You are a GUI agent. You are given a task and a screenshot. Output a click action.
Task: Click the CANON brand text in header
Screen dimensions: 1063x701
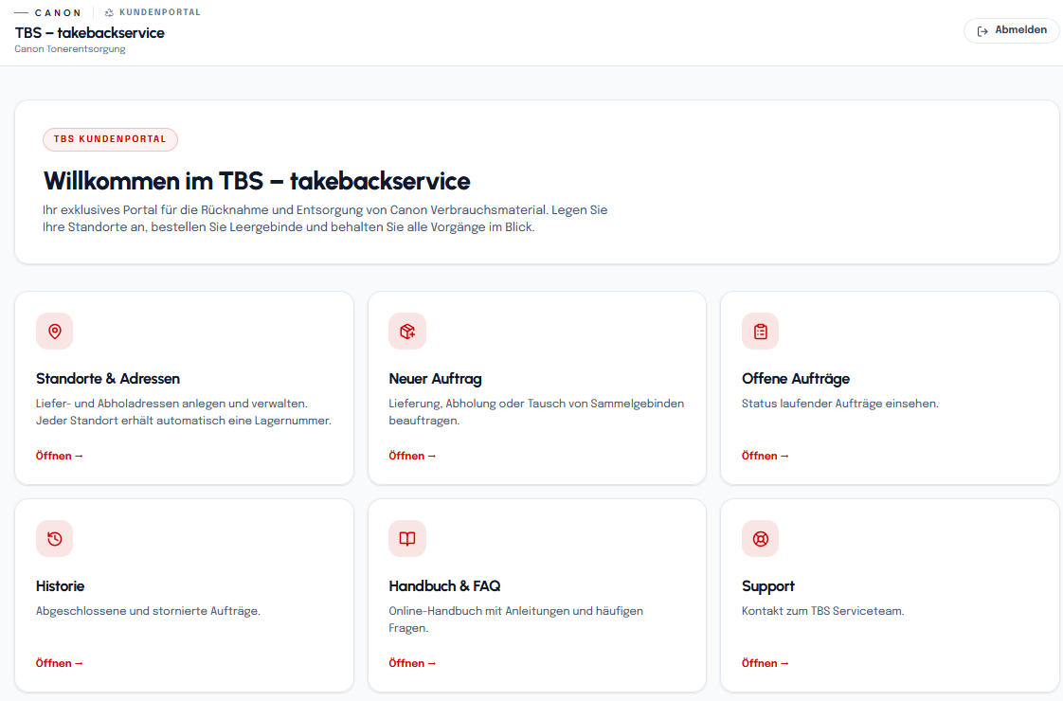(58, 12)
